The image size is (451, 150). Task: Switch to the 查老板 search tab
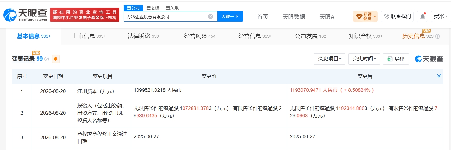click(153, 8)
